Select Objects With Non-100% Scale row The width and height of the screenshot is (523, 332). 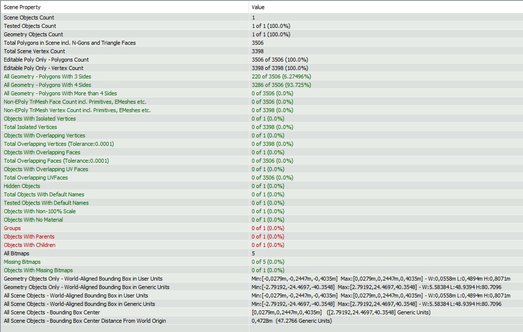click(x=261, y=211)
